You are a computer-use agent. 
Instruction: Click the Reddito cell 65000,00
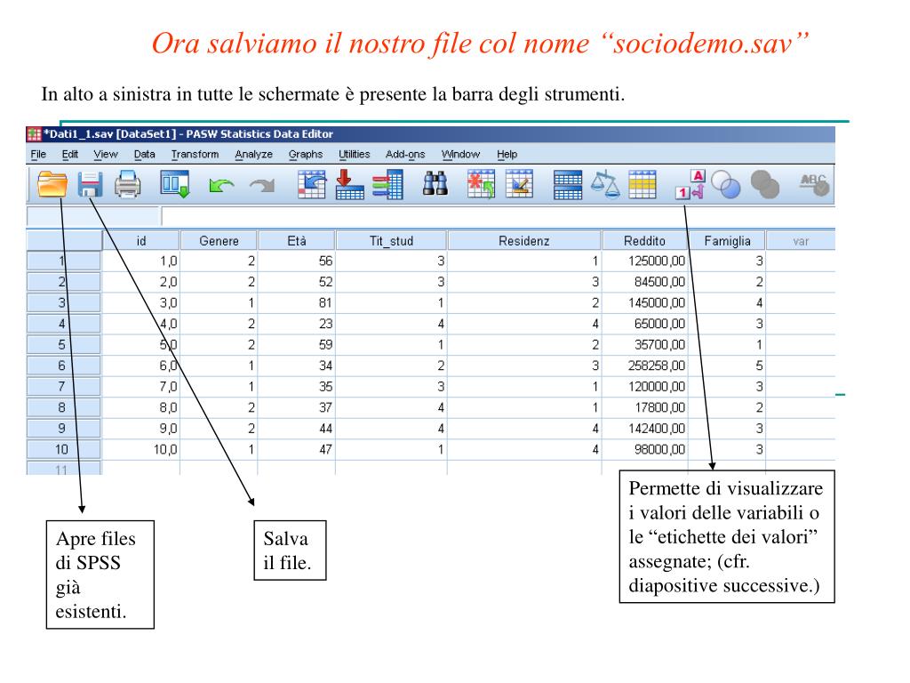[645, 324]
